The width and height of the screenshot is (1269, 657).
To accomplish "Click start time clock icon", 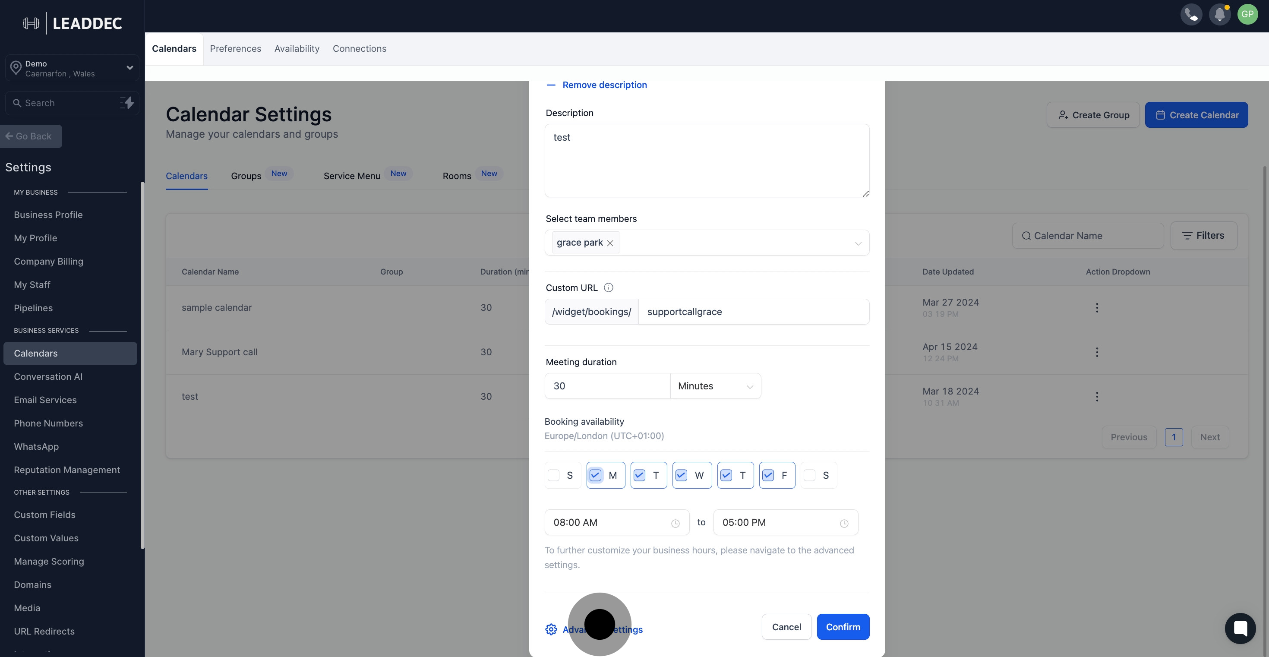I will [676, 524].
